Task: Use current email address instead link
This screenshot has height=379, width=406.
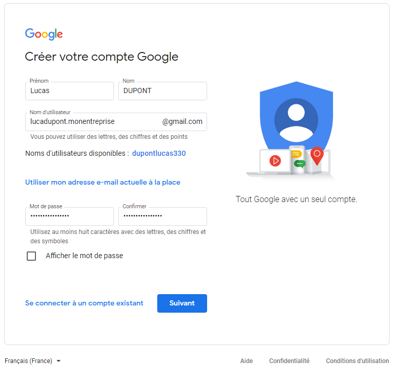Action: click(103, 182)
